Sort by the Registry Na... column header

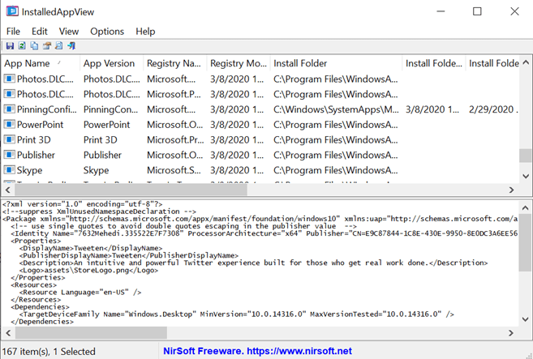[x=174, y=63]
